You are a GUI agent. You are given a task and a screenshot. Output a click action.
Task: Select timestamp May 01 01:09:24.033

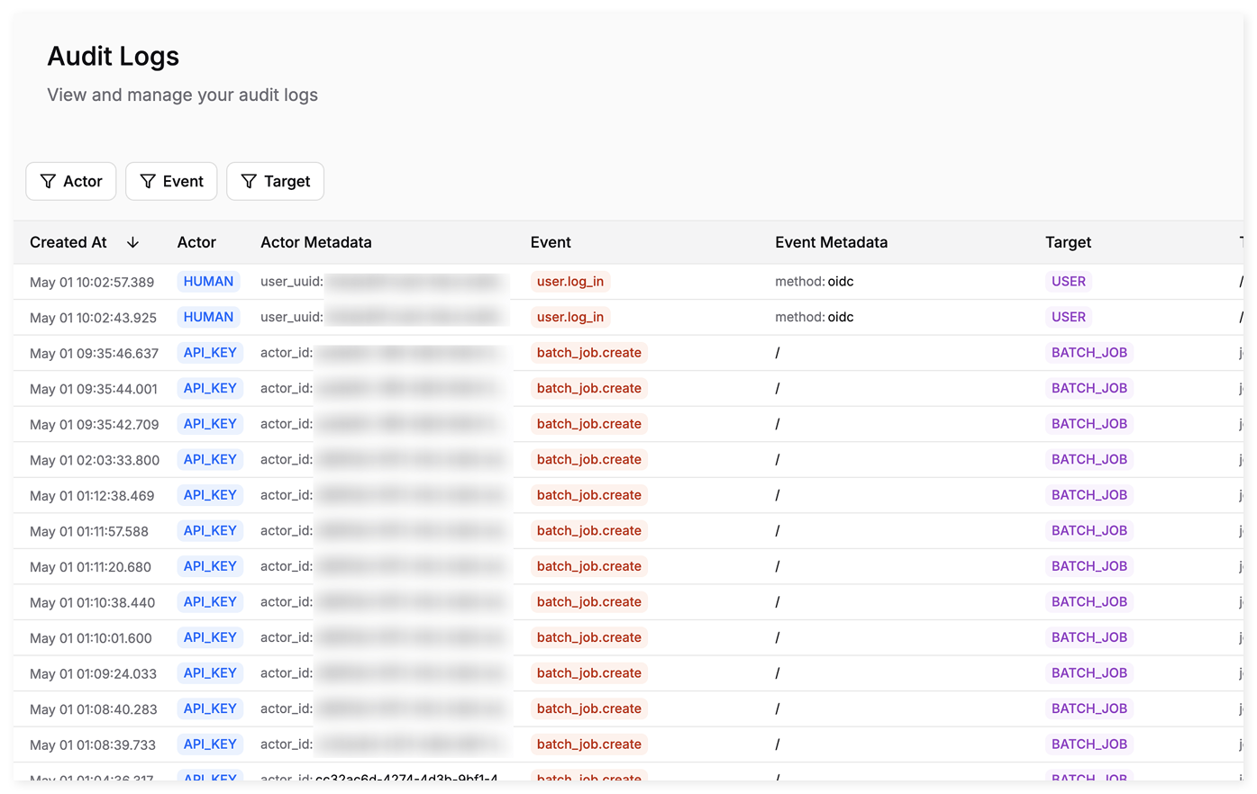pos(93,673)
